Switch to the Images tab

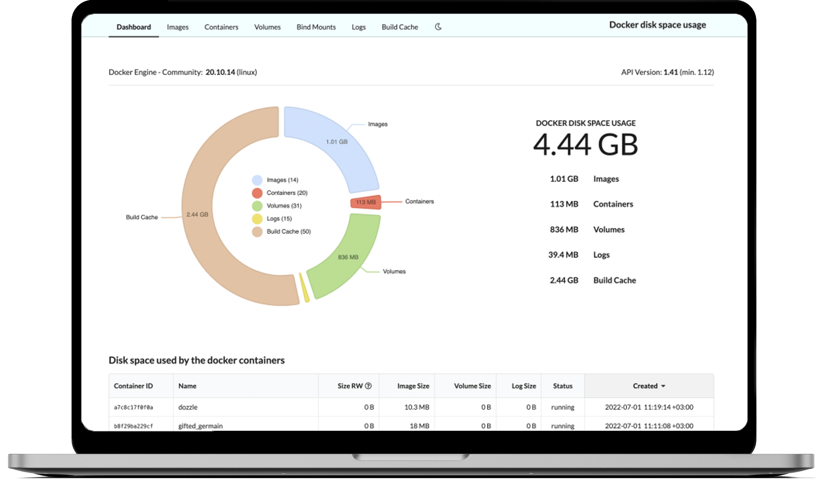pos(177,27)
